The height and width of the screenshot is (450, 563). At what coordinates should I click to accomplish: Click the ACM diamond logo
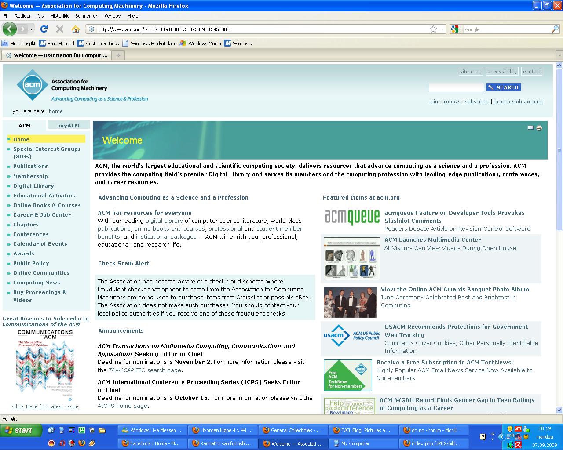coord(32,85)
